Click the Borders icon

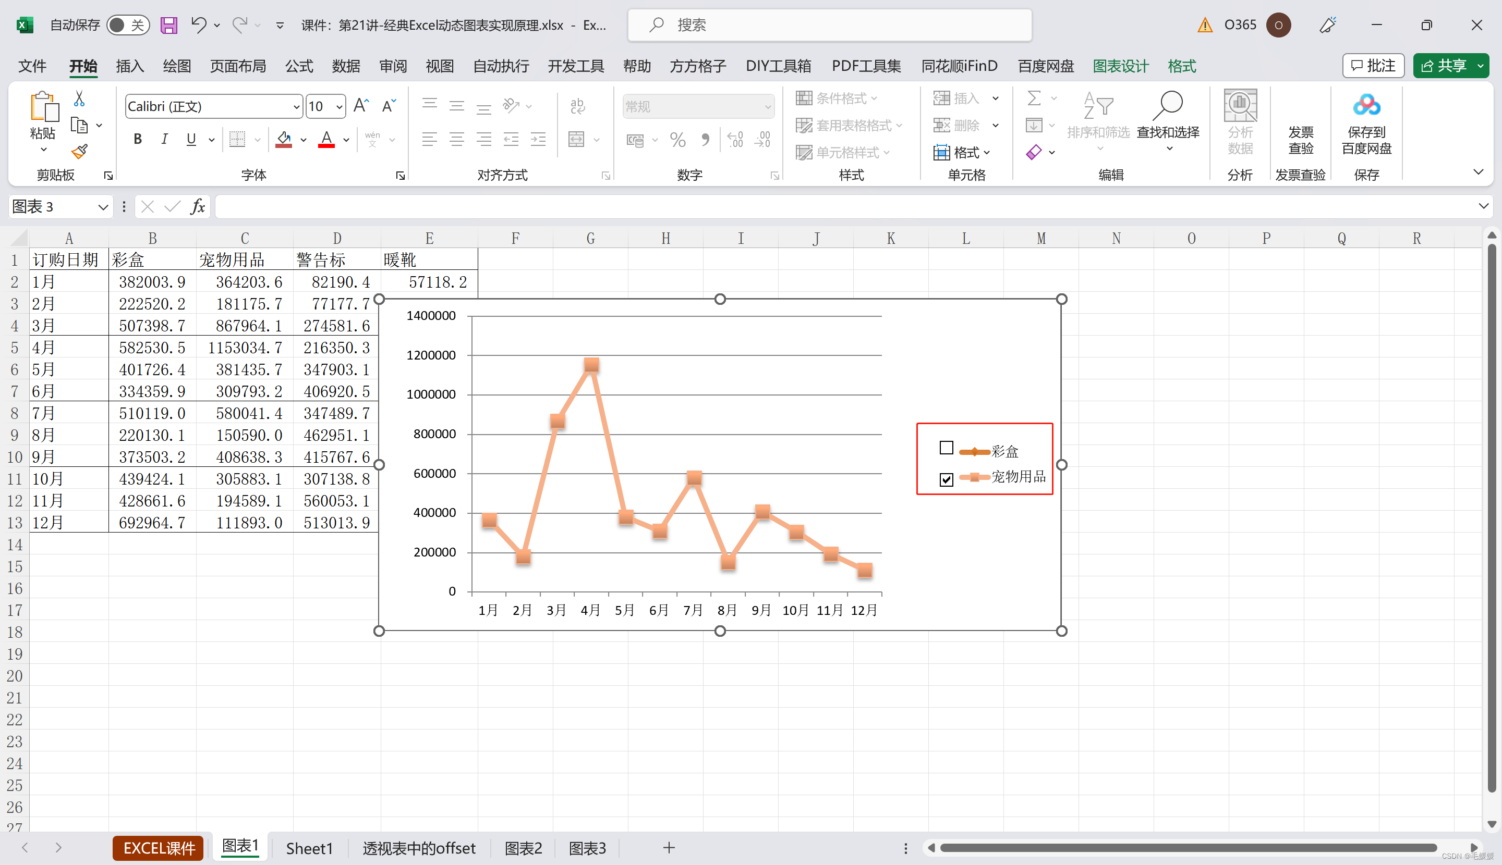tap(237, 139)
